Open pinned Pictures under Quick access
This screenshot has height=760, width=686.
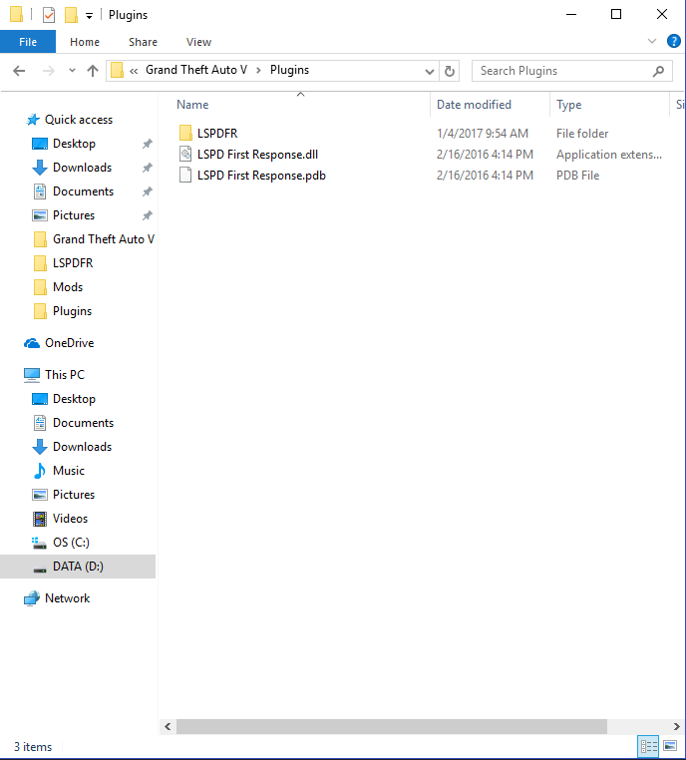[74, 215]
